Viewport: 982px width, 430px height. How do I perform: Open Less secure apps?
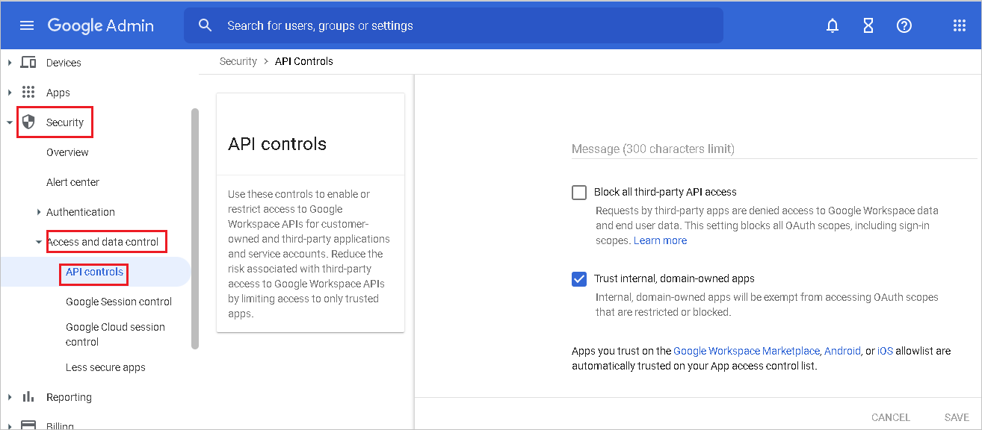105,367
